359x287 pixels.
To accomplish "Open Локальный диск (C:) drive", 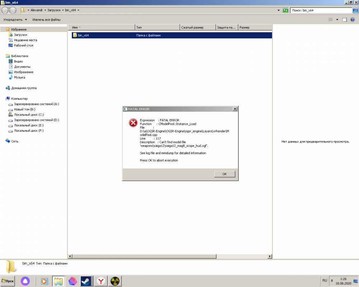I will 29,115.
